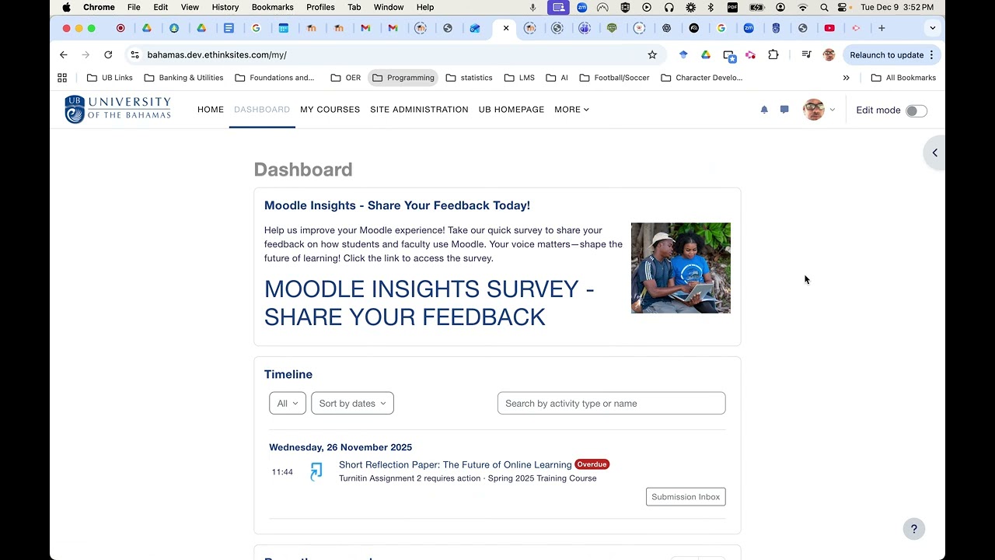Open Moodle Insights Survey feedback link
Image resolution: width=995 pixels, height=560 pixels.
(429, 303)
